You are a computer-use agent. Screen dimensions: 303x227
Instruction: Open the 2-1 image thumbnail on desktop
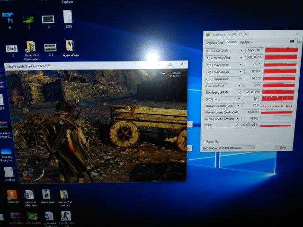click(50, 47)
